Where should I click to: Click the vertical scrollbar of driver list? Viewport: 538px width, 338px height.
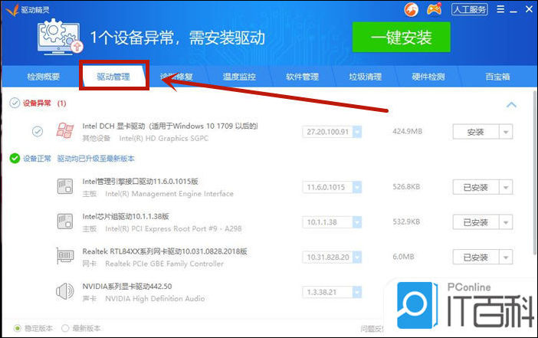(x=535, y=173)
